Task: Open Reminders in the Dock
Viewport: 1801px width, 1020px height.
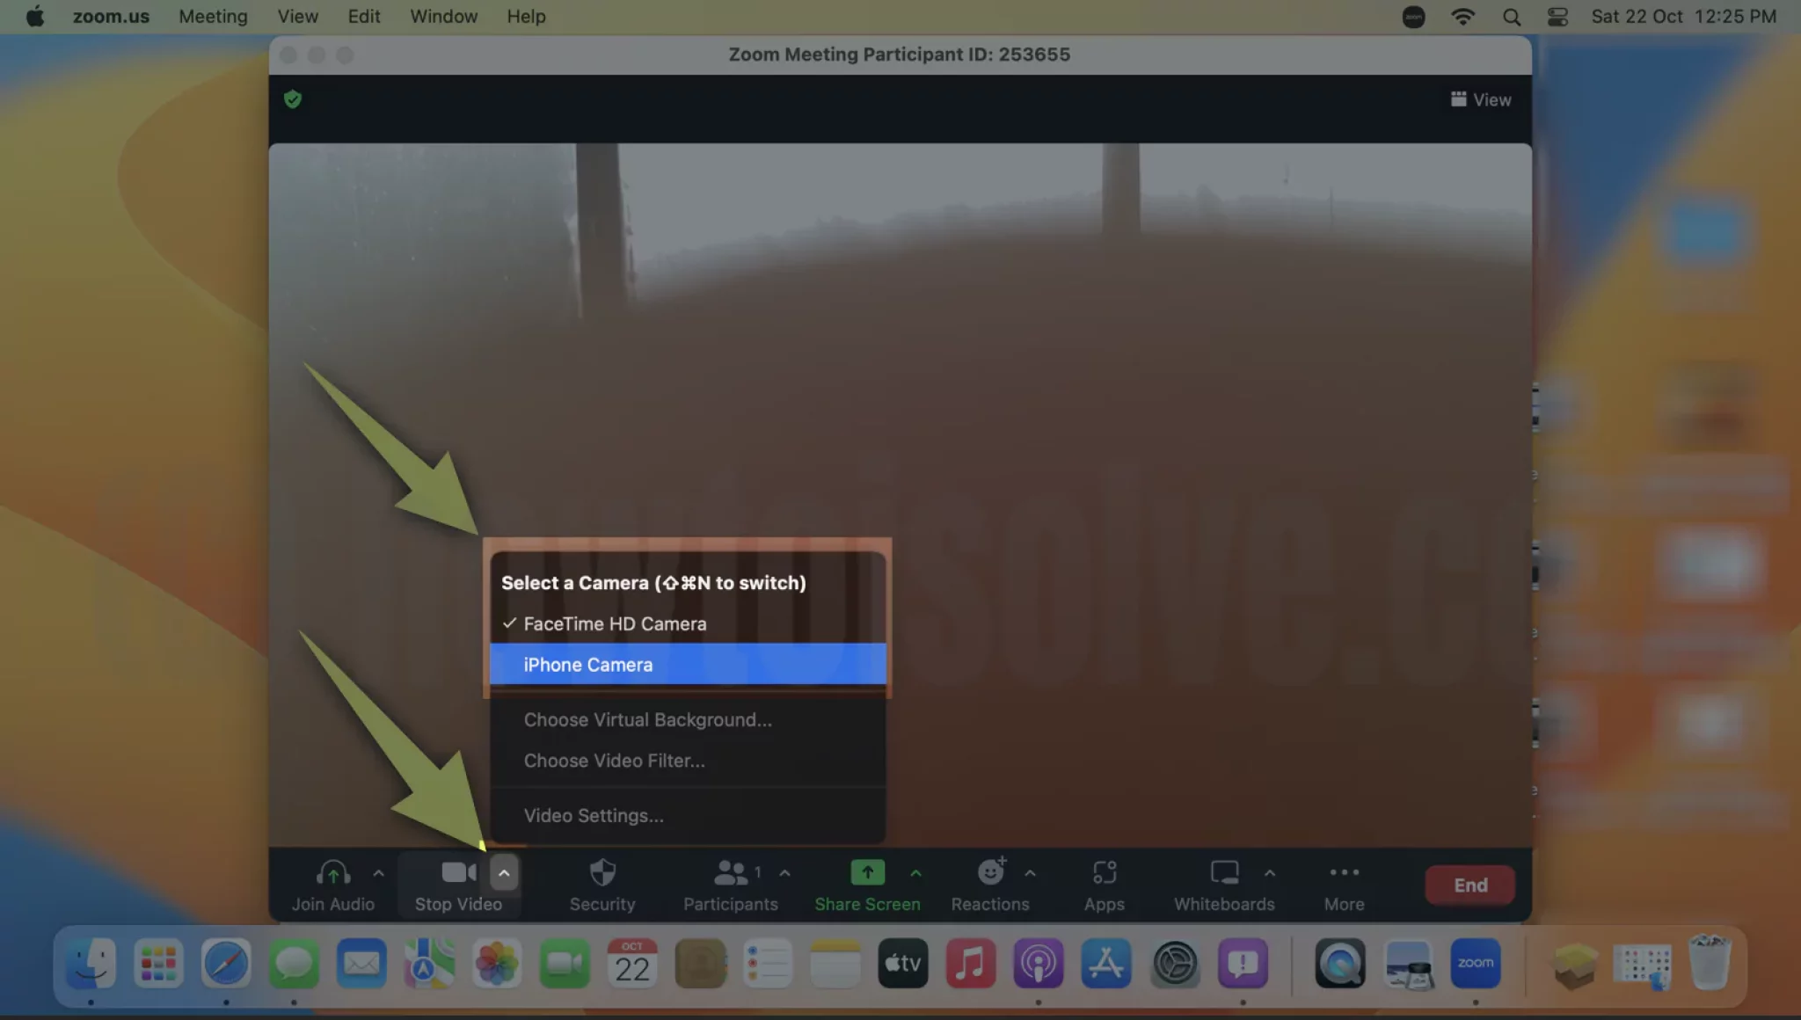Action: [768, 964]
